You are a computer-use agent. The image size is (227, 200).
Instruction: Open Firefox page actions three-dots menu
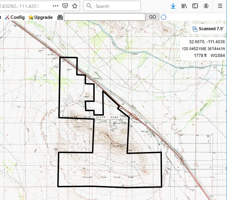pos(56,6)
